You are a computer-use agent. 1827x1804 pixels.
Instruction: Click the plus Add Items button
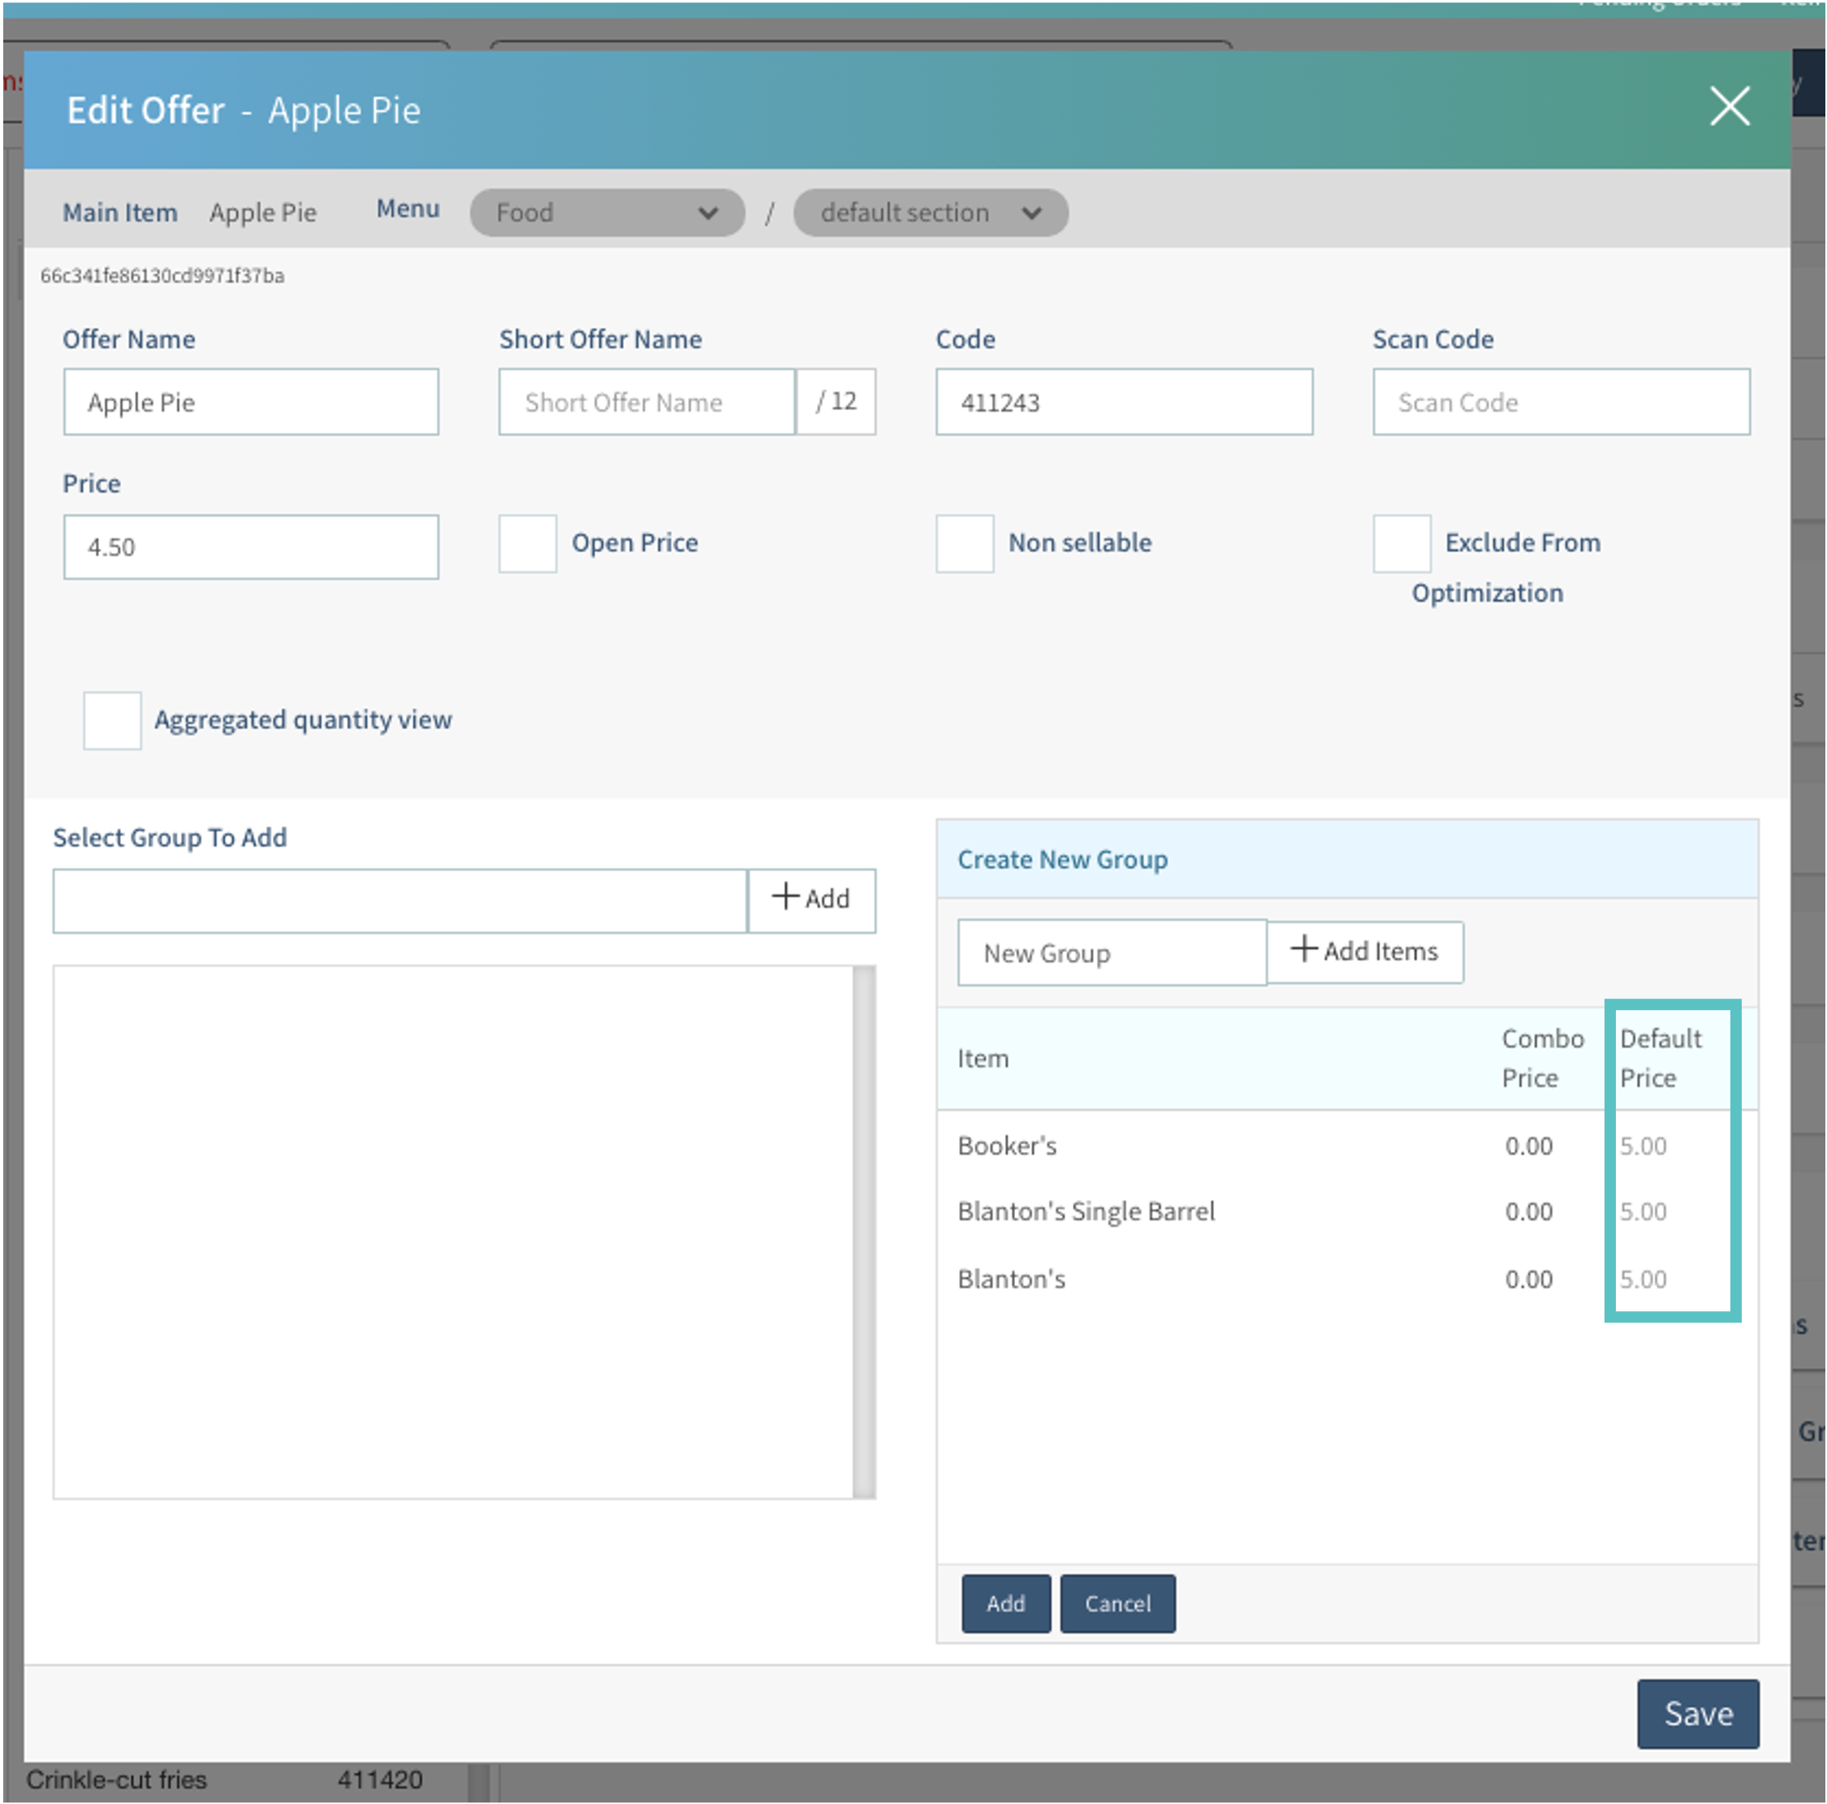click(1363, 952)
